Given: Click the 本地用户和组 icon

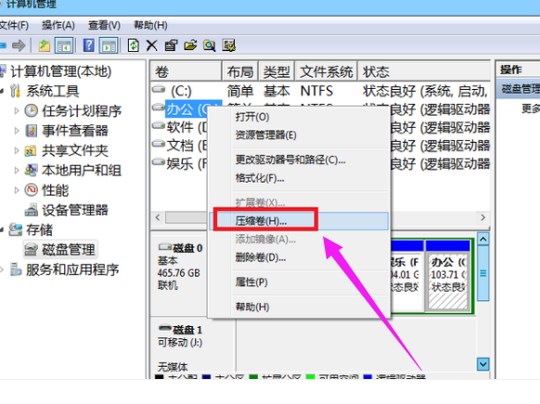Looking at the screenshot, I should [31, 170].
